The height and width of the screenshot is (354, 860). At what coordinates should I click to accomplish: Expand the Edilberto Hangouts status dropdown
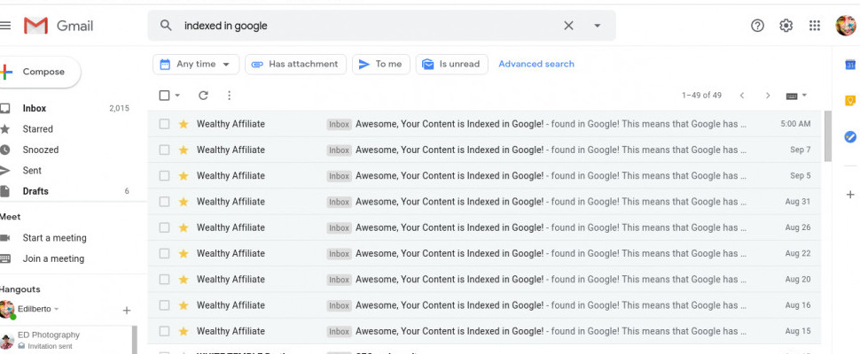pyautogui.click(x=56, y=310)
